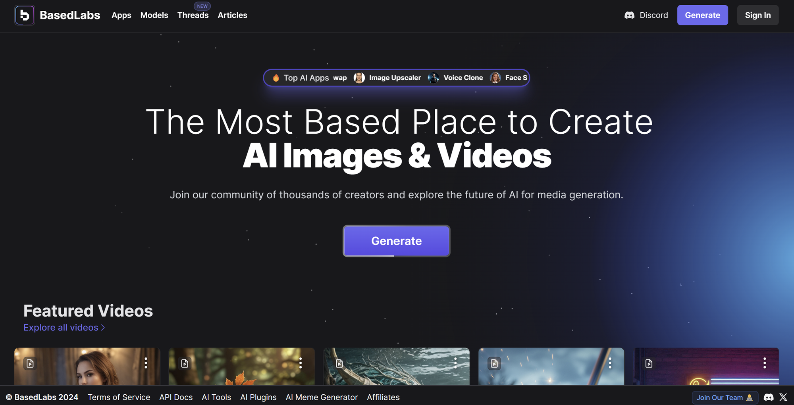Open the AI Tools footer link
Image resolution: width=794 pixels, height=405 pixels.
[216, 397]
